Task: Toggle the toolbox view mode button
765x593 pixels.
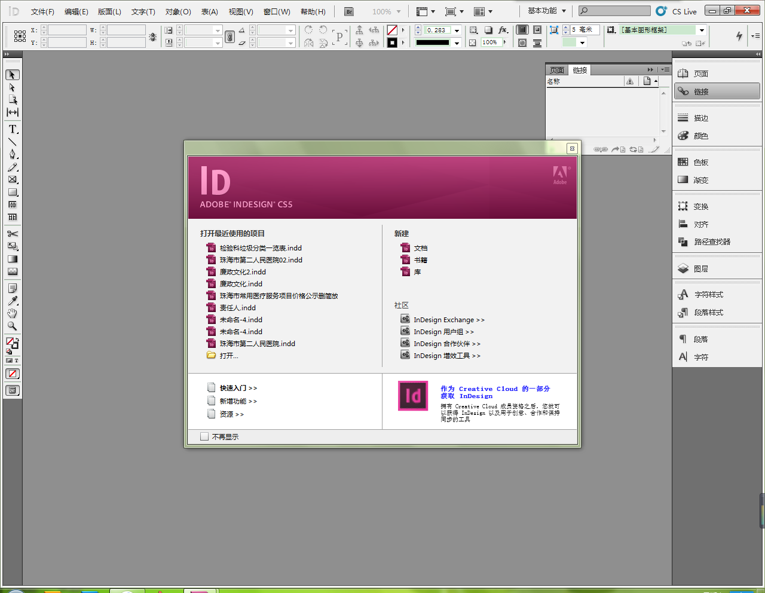Action: coord(13,390)
